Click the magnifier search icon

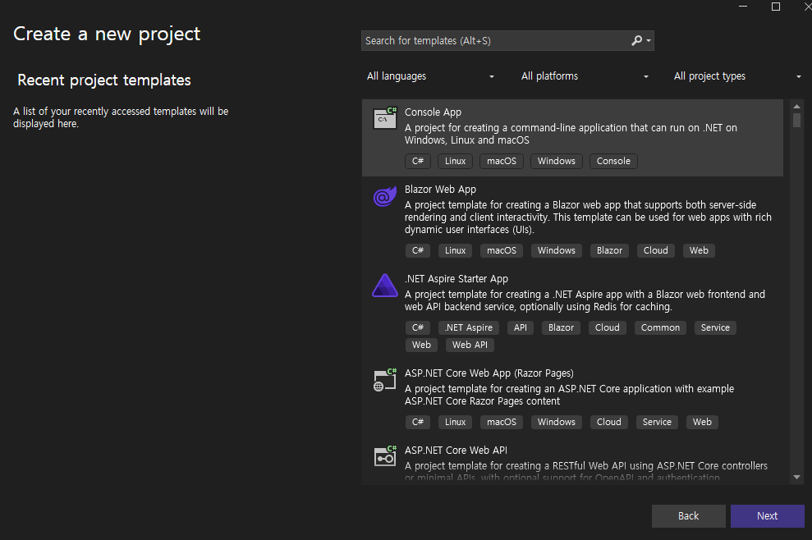click(x=636, y=40)
